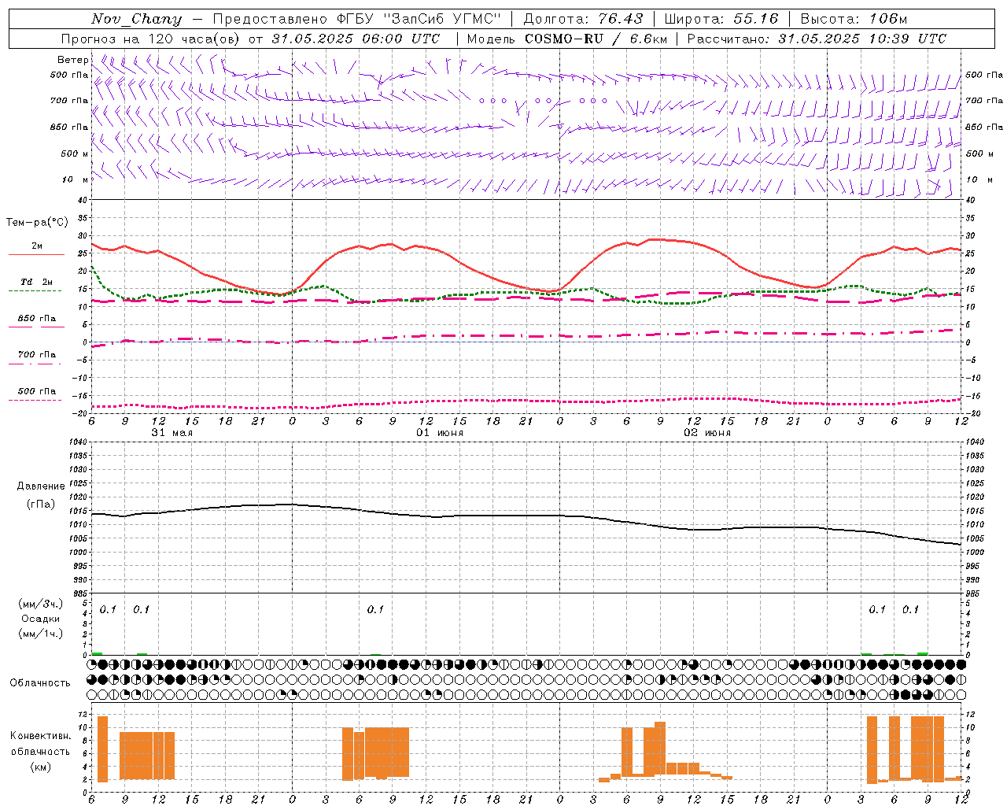Click the "Долгота: 76.43" header field
The image size is (1007, 806).
pyautogui.click(x=583, y=19)
